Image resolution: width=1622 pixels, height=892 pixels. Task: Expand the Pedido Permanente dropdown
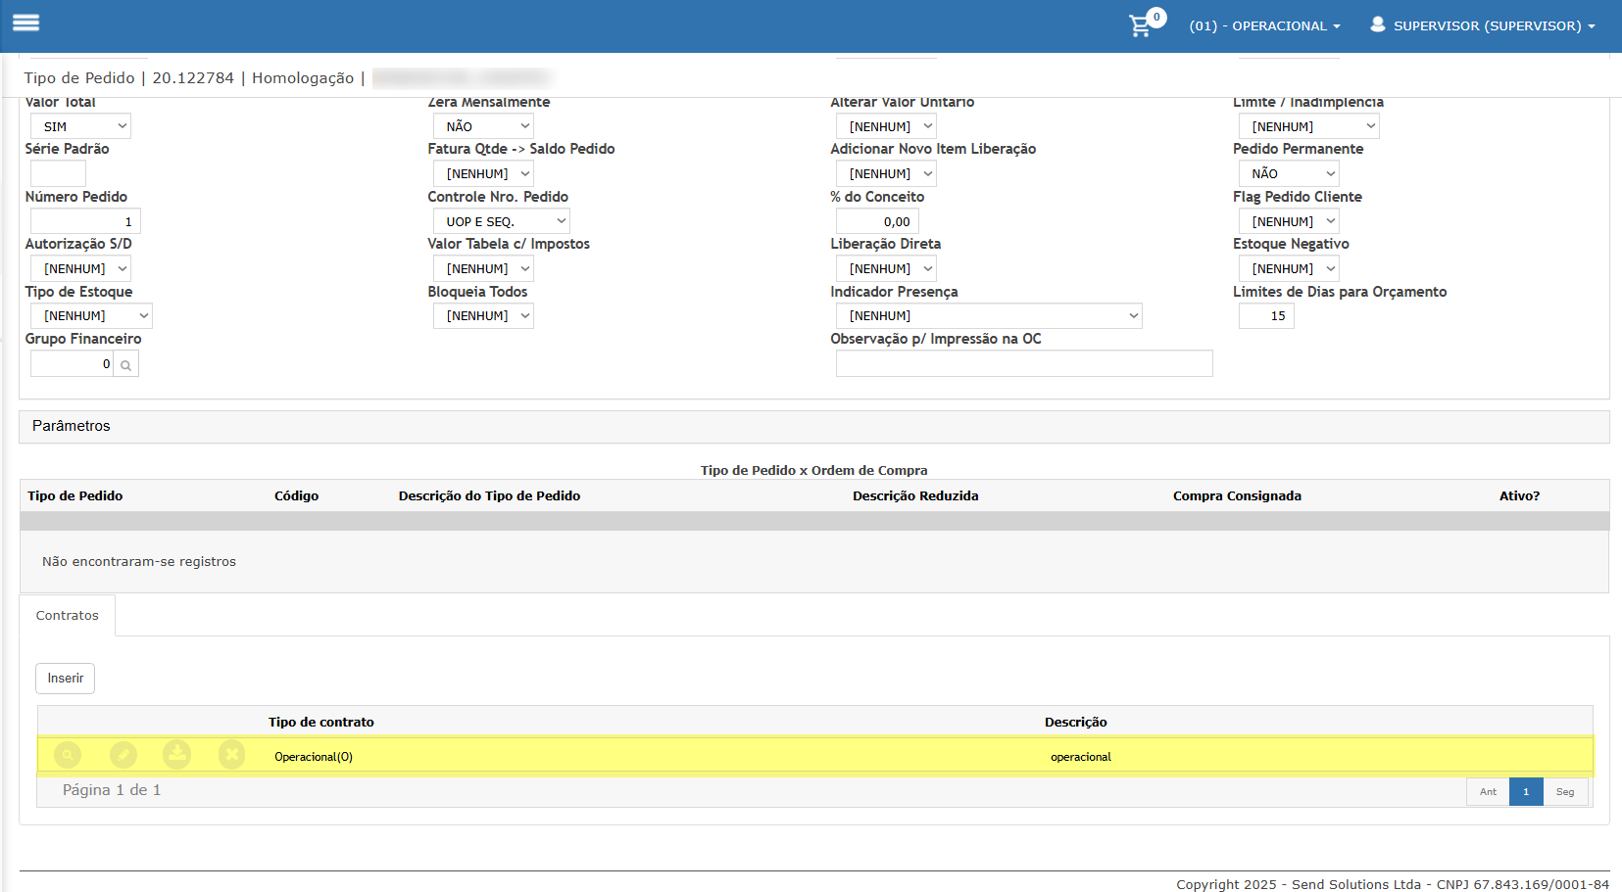pos(1289,173)
